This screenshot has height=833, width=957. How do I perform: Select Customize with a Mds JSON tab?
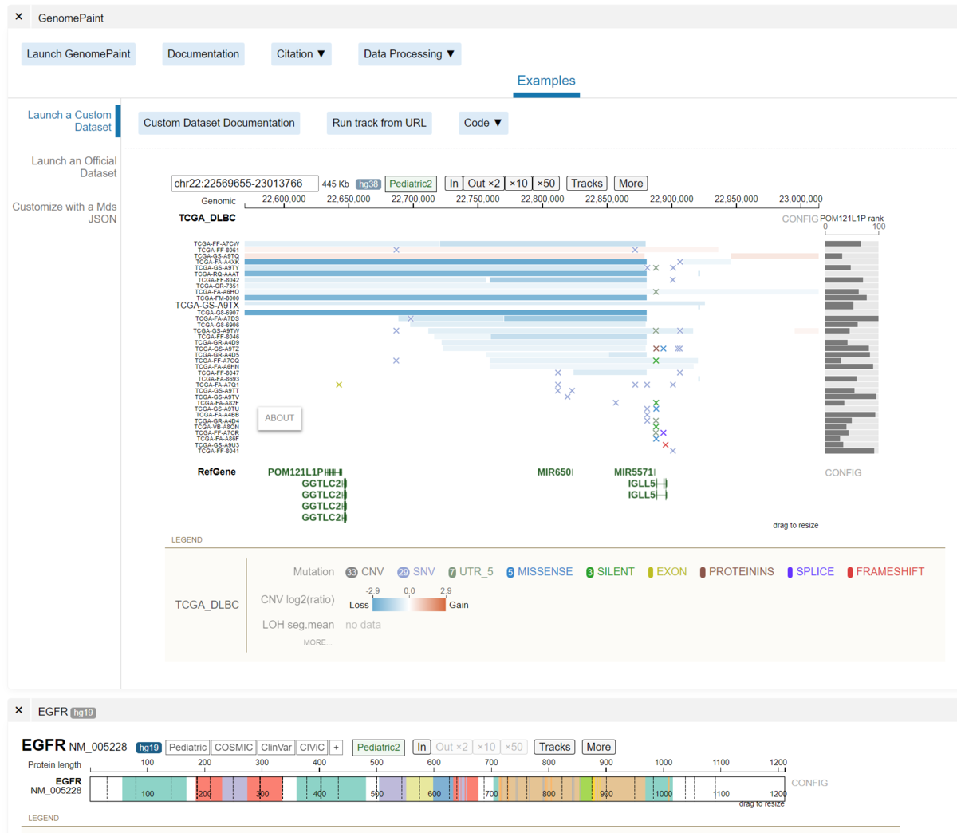click(x=65, y=212)
